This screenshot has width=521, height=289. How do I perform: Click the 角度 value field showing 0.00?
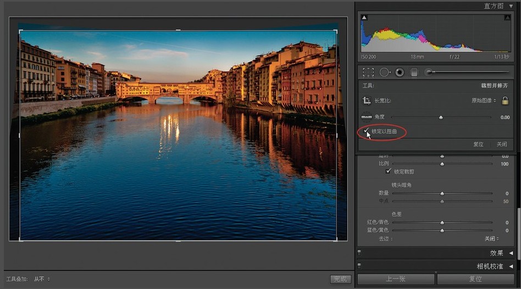[505, 117]
